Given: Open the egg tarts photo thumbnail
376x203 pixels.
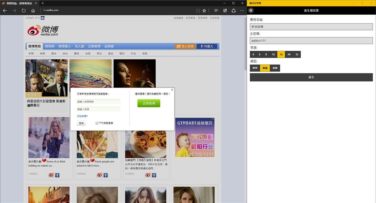Looking at the screenshot, I should coord(146,144).
